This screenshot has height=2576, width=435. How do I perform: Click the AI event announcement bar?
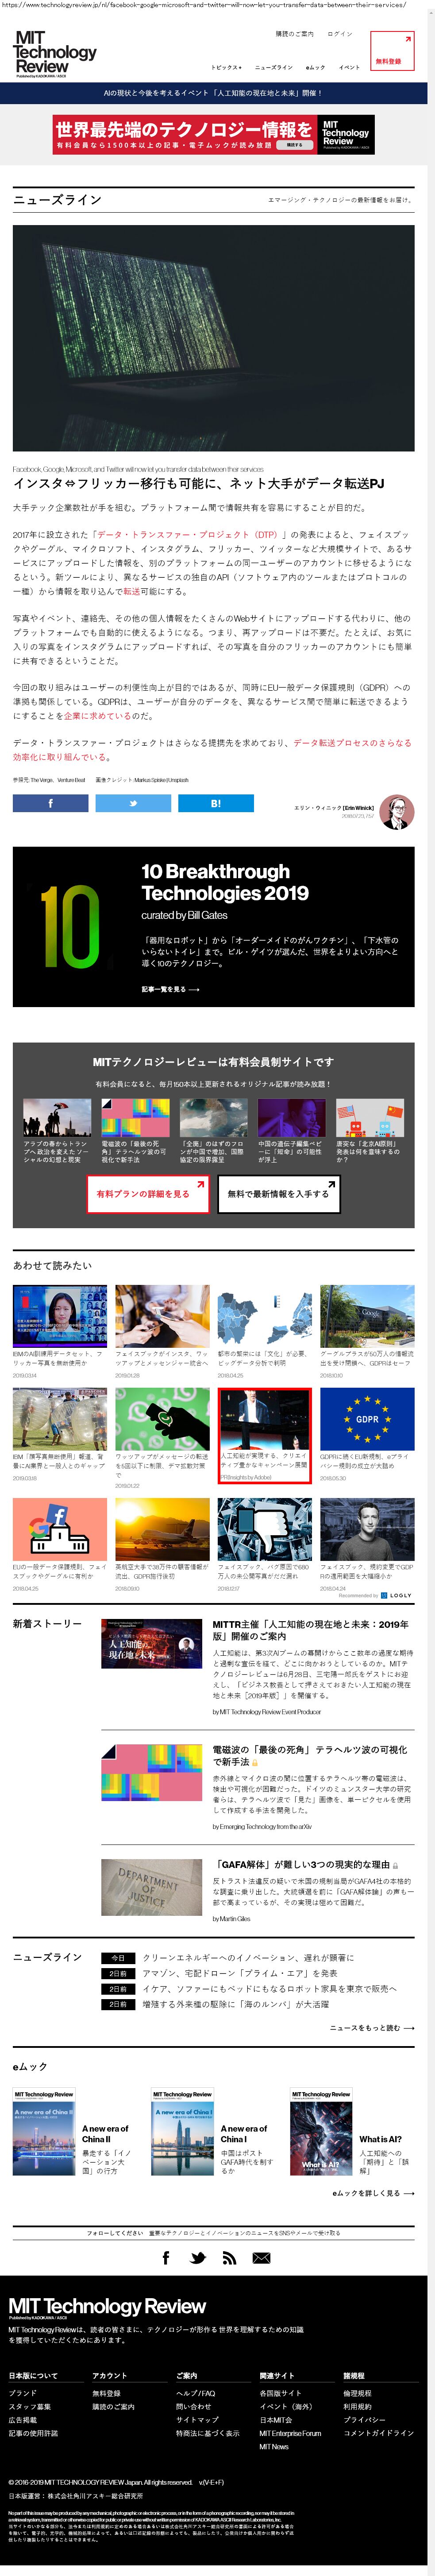coord(213,93)
